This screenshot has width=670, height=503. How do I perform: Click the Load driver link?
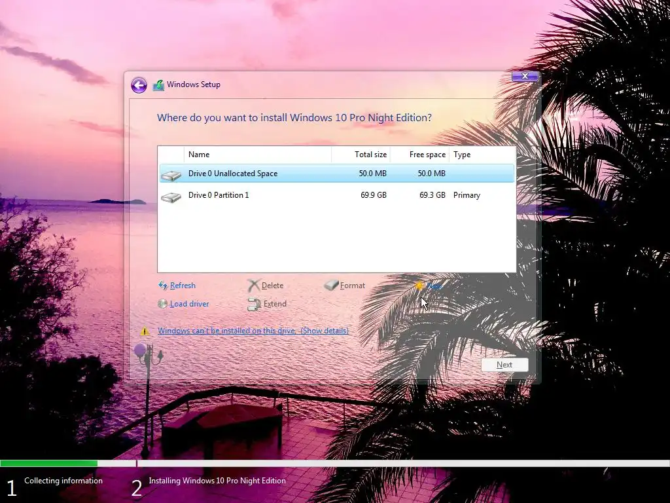(189, 304)
